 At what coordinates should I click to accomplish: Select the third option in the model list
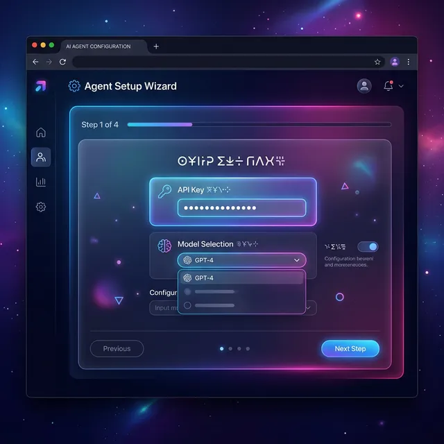241,305
